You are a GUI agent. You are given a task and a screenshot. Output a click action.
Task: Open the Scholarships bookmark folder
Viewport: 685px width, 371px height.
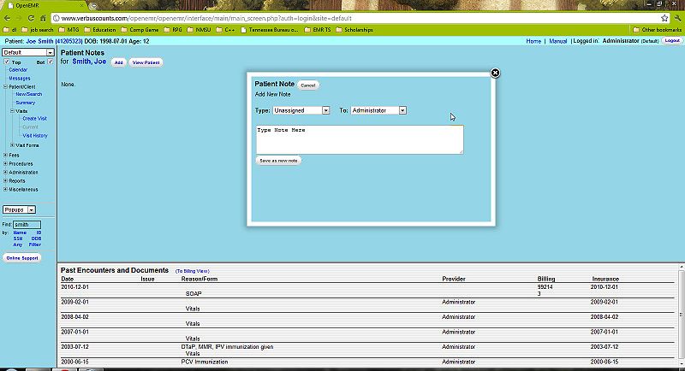354,30
